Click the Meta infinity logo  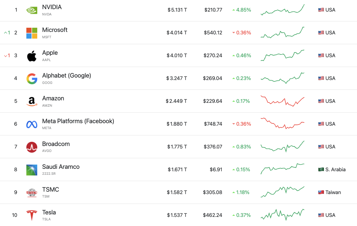tap(32, 124)
